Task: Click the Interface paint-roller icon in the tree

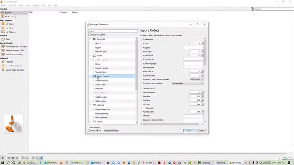Action: click(94, 105)
